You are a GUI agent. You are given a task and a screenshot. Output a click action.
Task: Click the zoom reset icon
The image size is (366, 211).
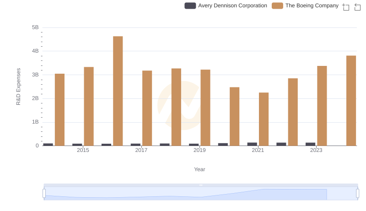point(357,7)
